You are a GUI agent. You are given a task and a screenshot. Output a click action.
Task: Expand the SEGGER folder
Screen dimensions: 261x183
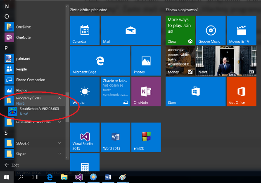pos(59,143)
